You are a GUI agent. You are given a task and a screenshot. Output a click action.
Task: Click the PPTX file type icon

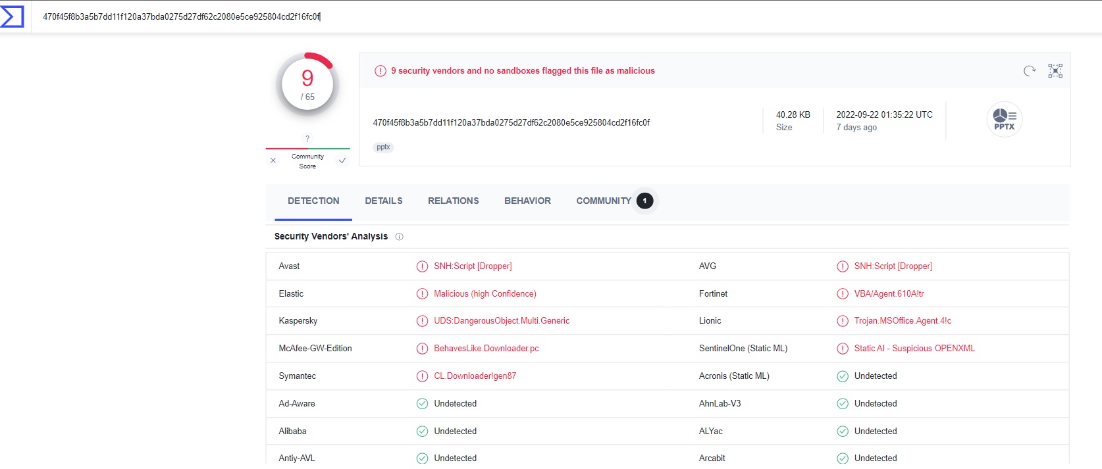tap(1004, 119)
